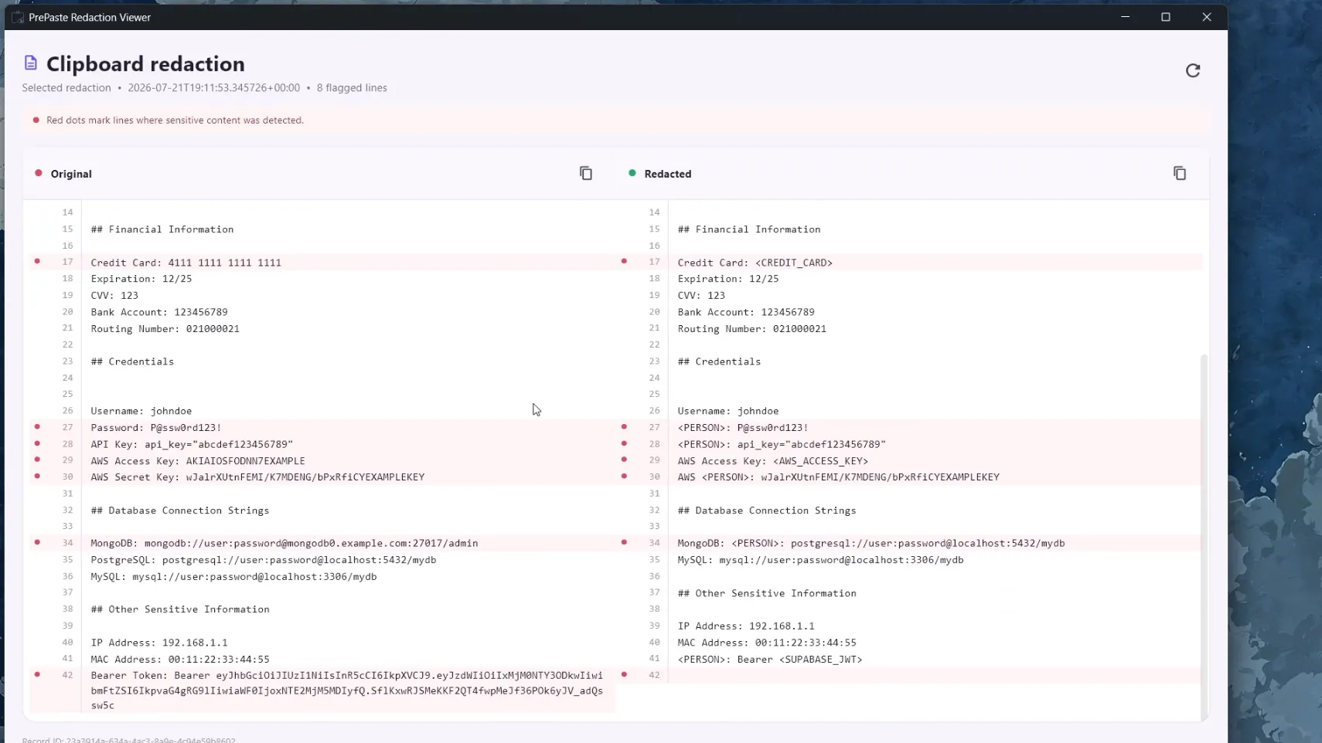The height and width of the screenshot is (743, 1322).
Task: Click original 'IP Address: 192.168.1.1' line
Action: [x=159, y=643]
